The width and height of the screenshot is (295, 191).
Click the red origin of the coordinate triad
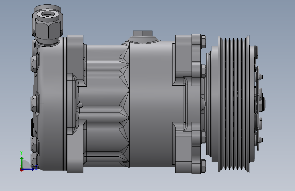pos(21,170)
